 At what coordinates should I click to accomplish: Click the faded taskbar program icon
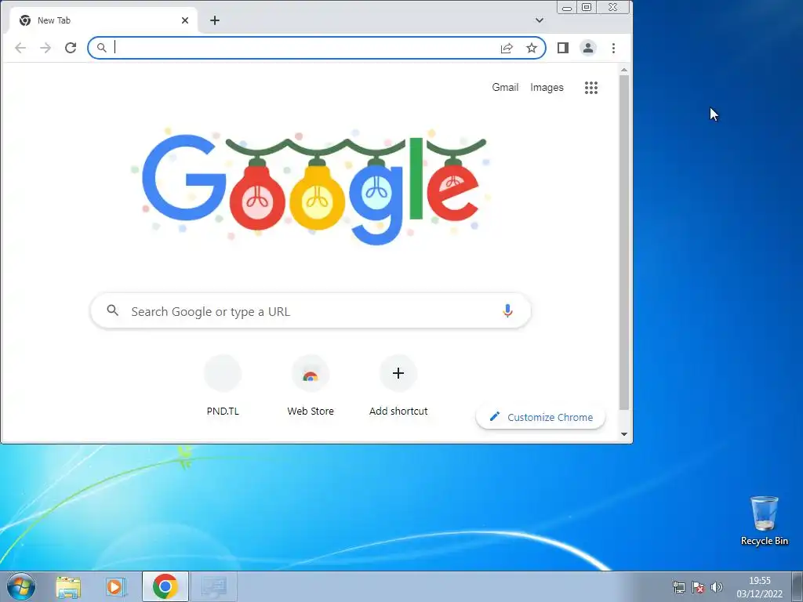214,586
